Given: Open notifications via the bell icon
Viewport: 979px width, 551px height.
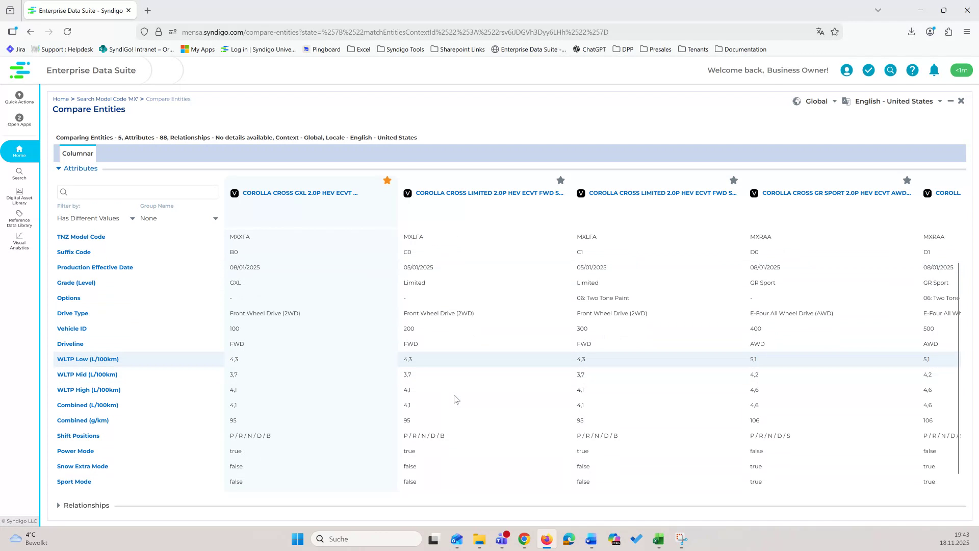Looking at the screenshot, I should (x=934, y=70).
